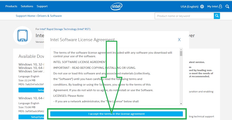The image size is (232, 120).
Task: Click the first Setup download button
Action: point(31,90)
